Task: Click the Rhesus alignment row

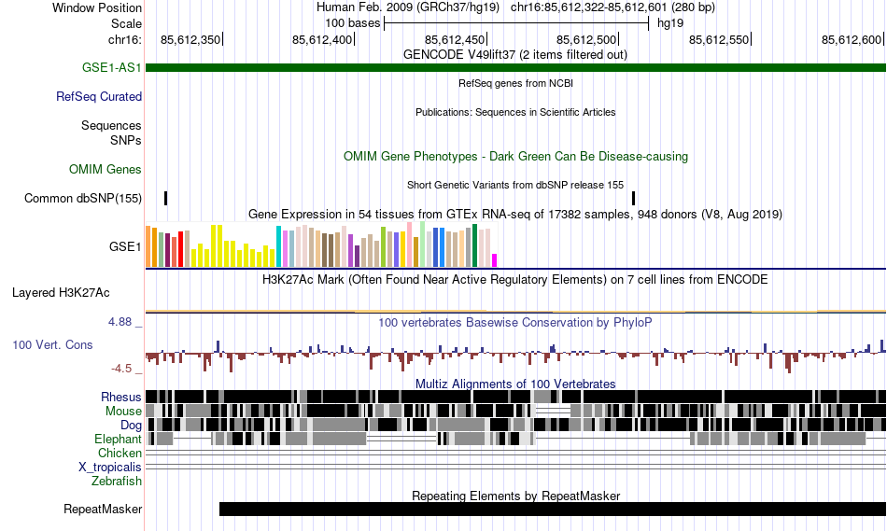Action: pos(516,397)
